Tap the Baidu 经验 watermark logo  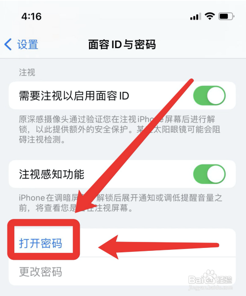[x=210, y=277]
